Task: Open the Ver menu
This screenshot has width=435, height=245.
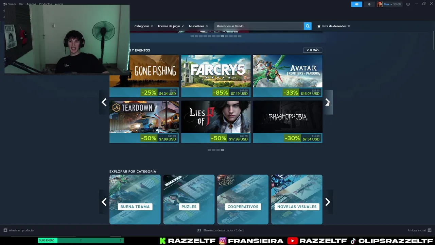Action: pyautogui.click(x=21, y=4)
